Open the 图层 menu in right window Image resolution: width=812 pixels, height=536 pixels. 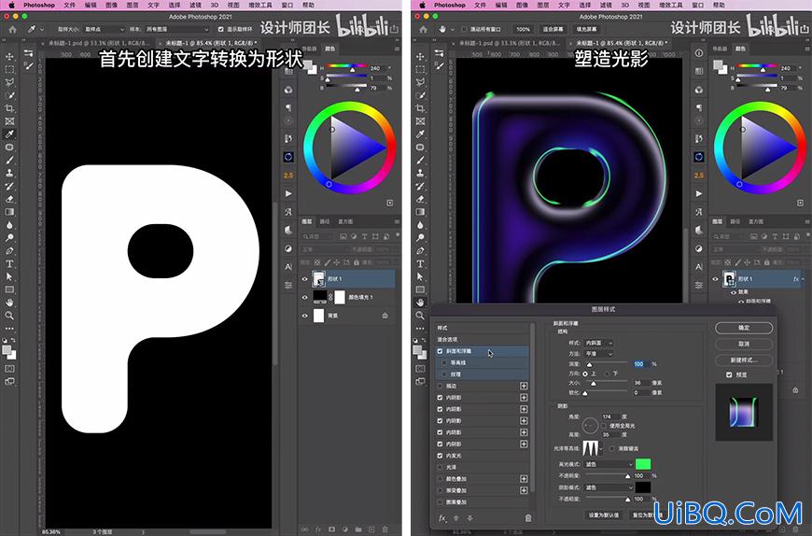543,5
